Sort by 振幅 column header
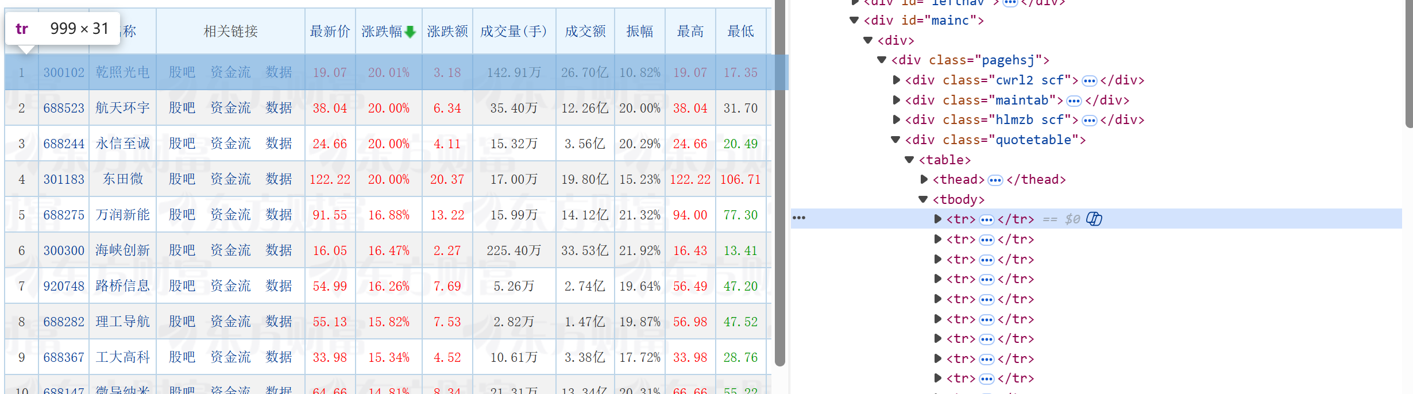The image size is (1413, 394). (x=640, y=32)
